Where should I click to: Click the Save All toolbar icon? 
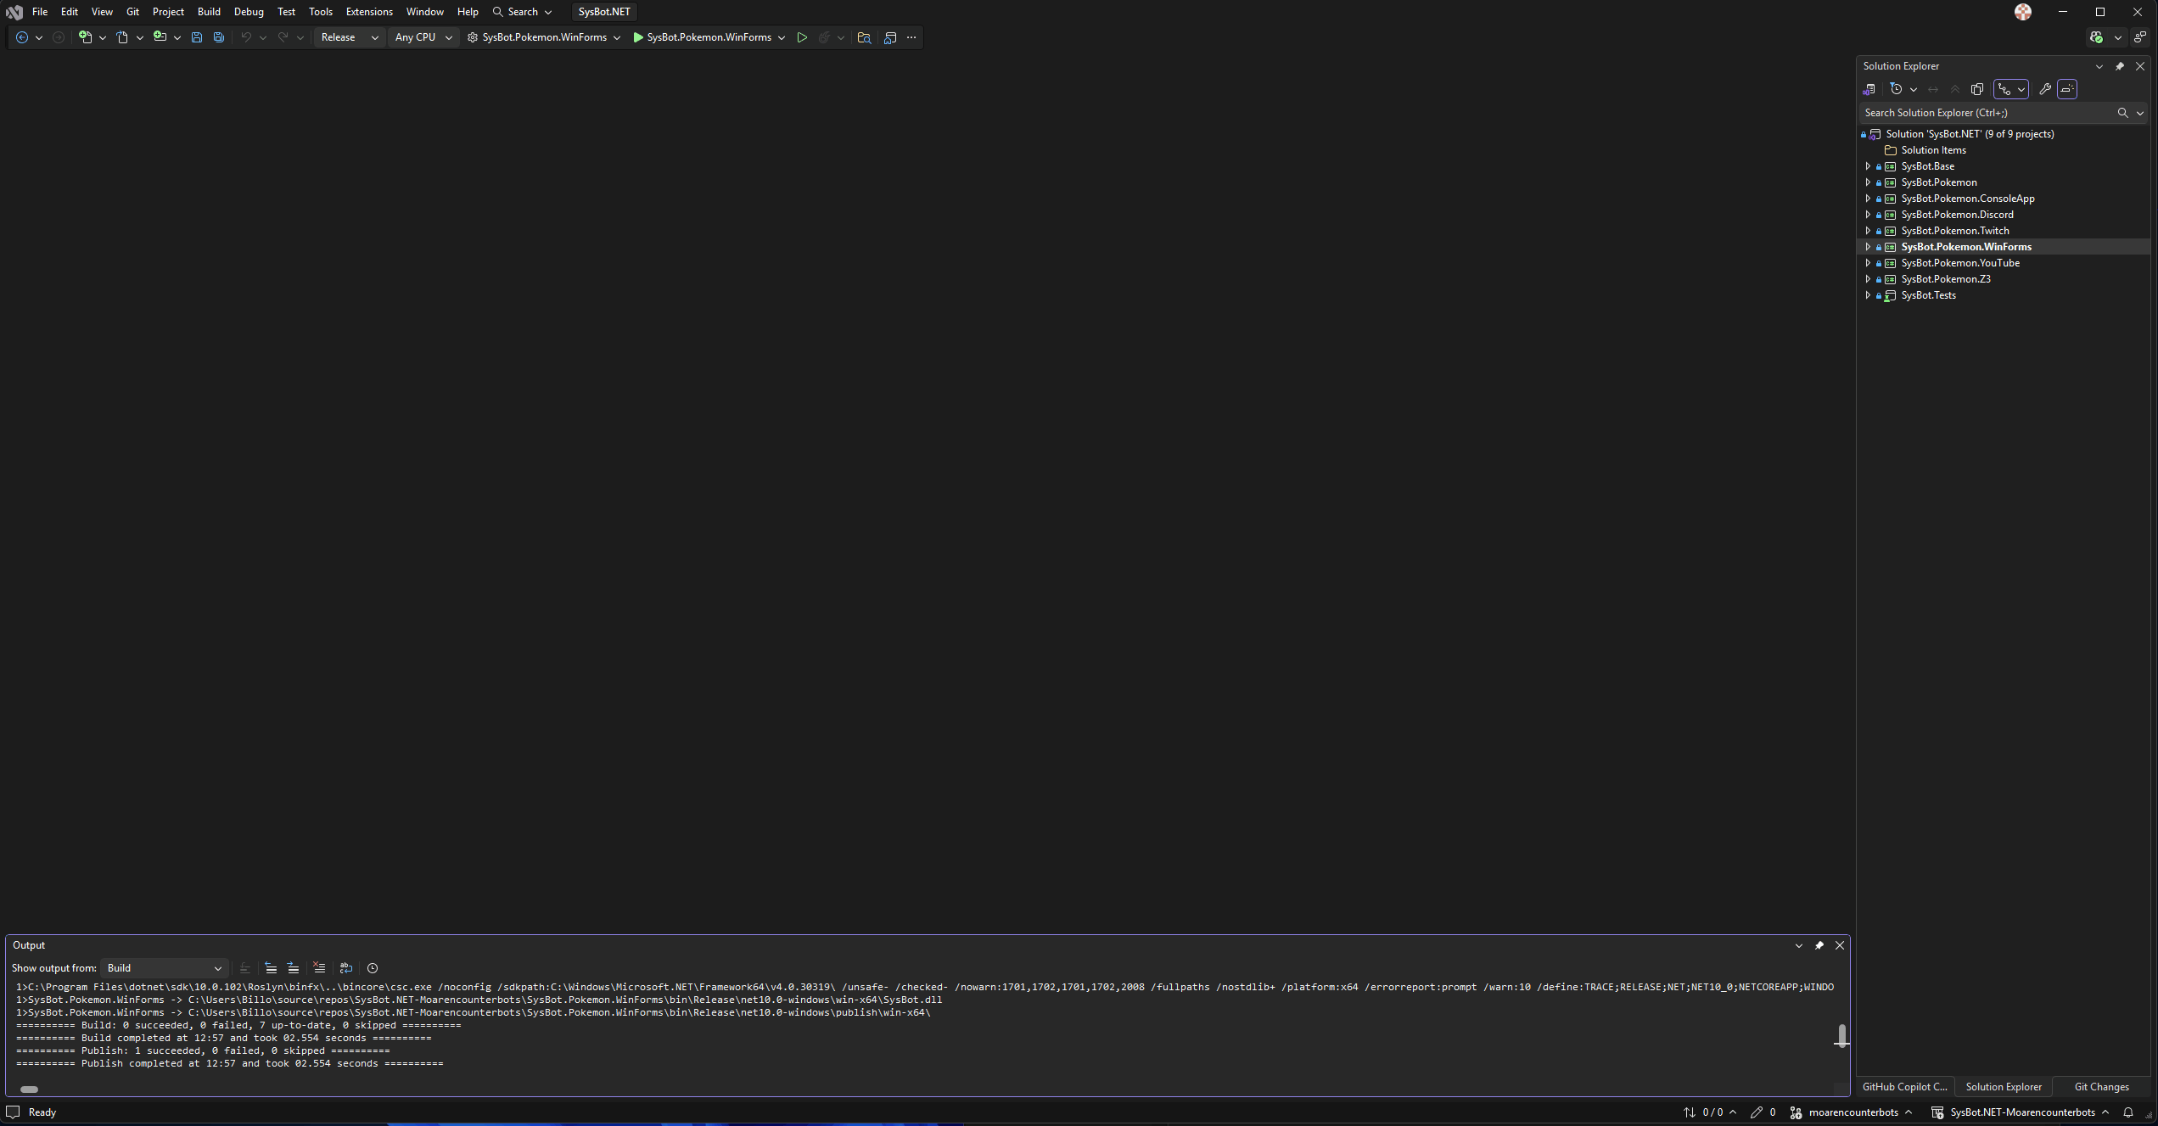tap(218, 37)
